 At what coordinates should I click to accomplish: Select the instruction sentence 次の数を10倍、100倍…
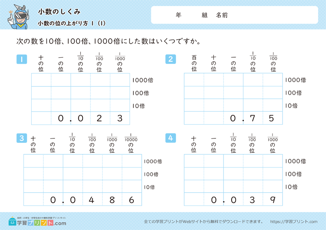pyautogui.click(x=109, y=41)
